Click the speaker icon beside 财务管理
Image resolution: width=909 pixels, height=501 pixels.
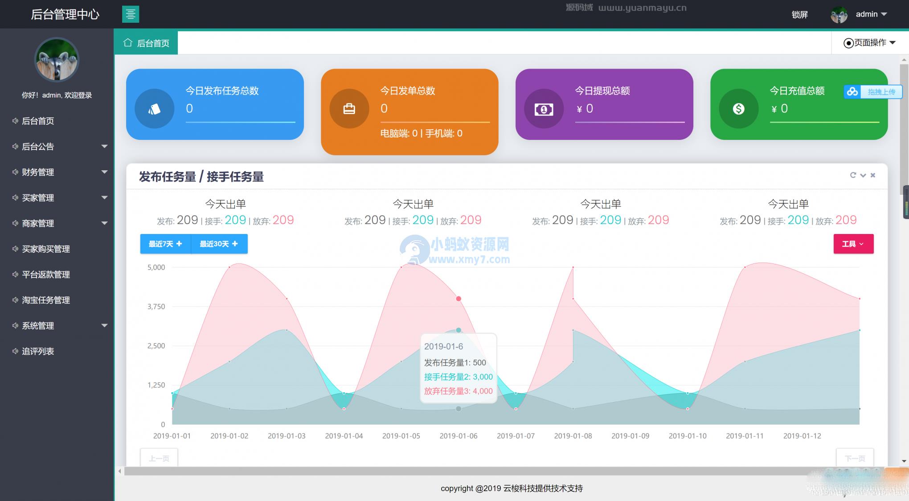[x=15, y=172]
